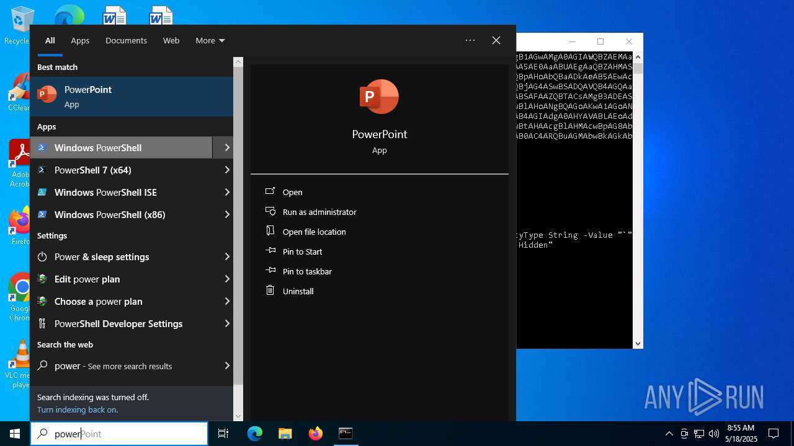794x446 pixels.
Task: Open Edit power plan setting
Action: tap(121, 279)
